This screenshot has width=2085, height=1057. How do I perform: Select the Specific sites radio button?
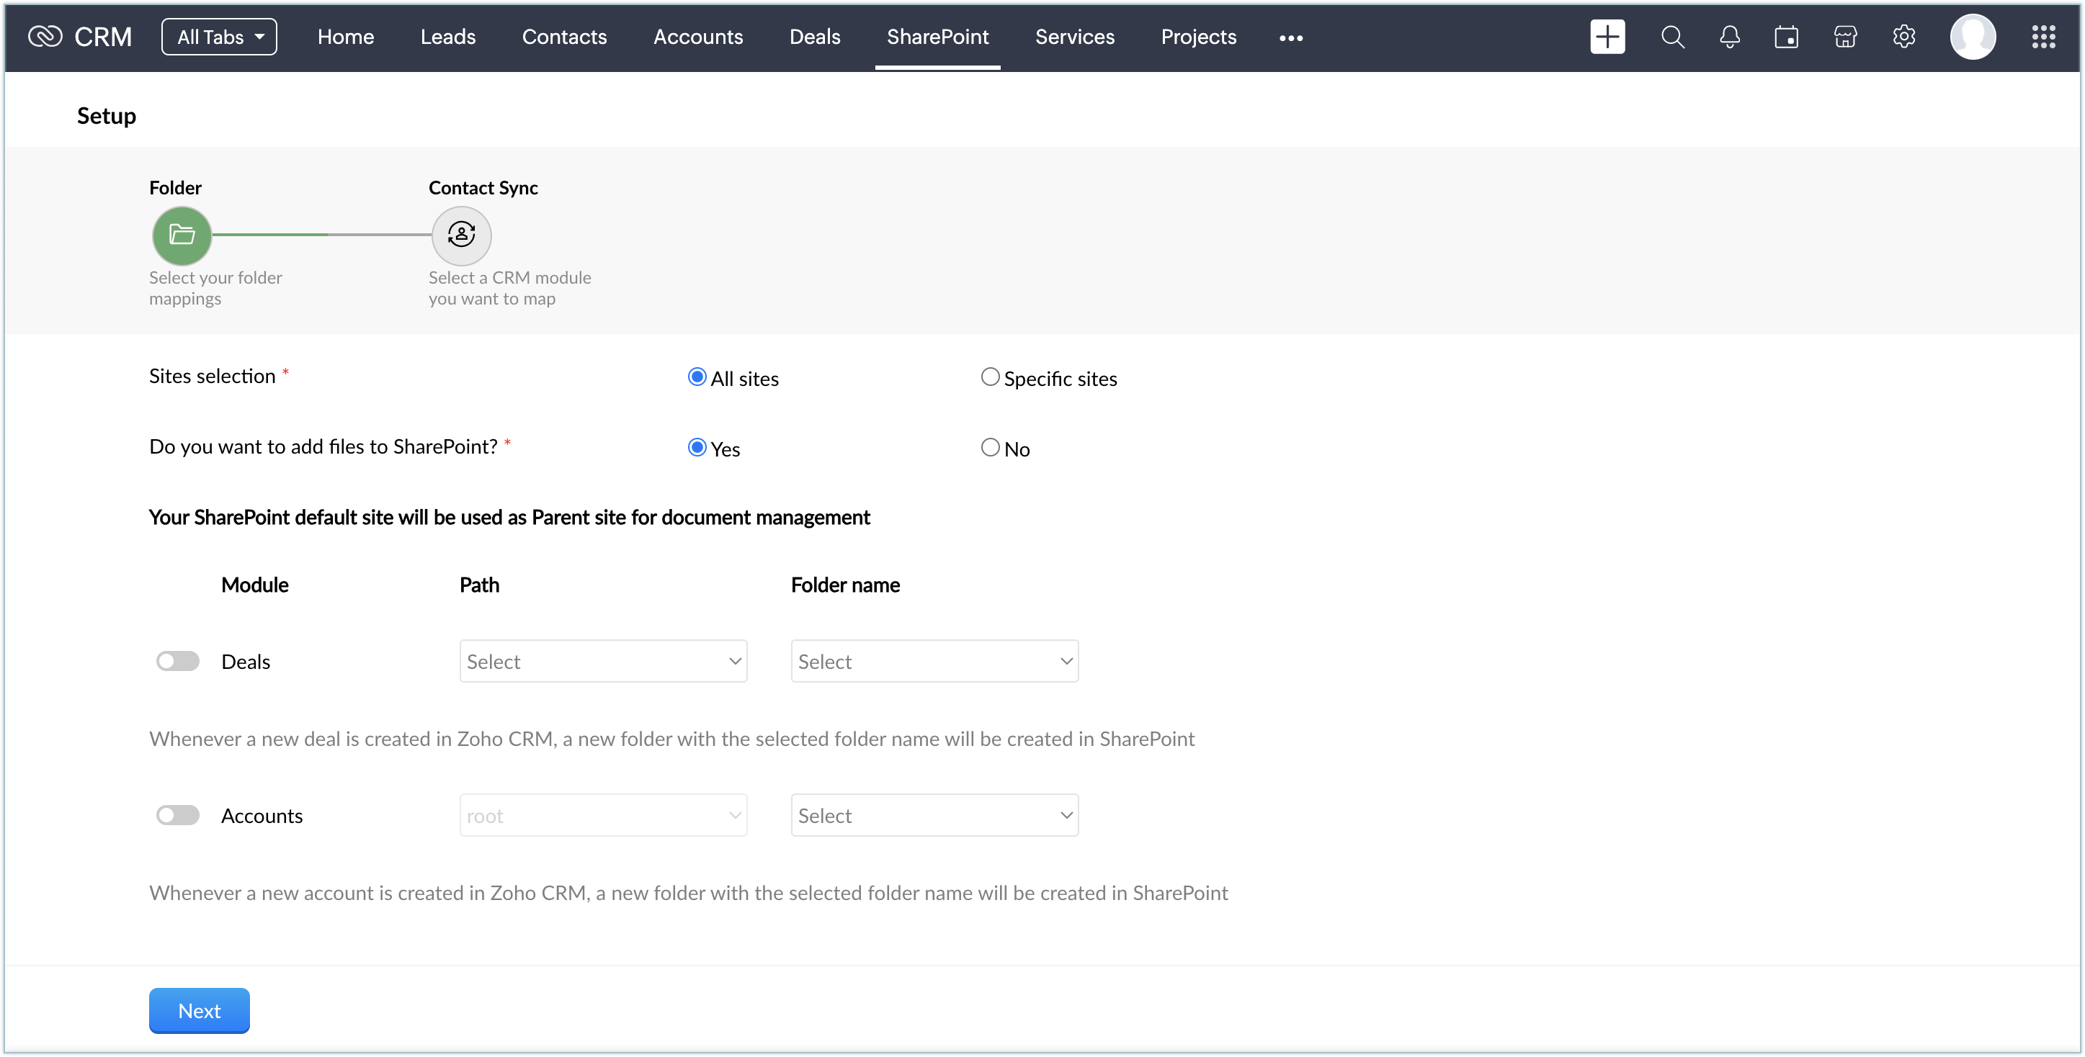pos(990,377)
